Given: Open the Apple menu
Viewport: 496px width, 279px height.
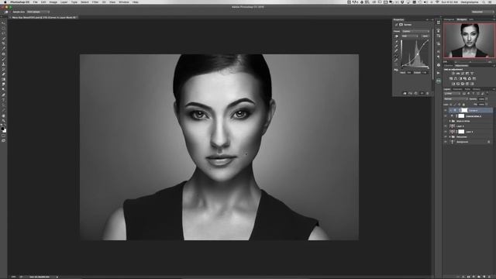Looking at the screenshot, I should point(5,2).
